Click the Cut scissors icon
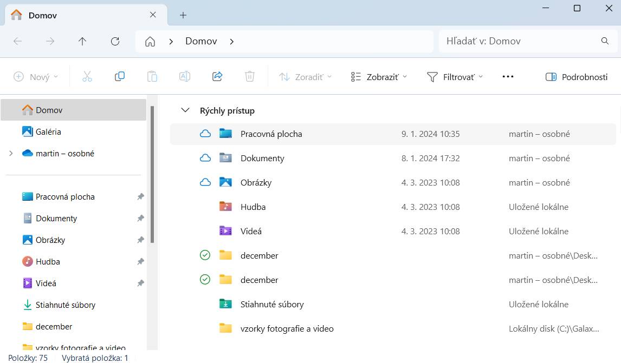 point(87,76)
